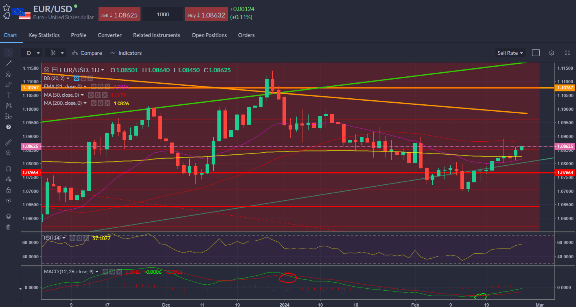This screenshot has width=576, height=307.
Task: Expand the MA (50, close, 0) dropdown arrow
Action: (82, 95)
